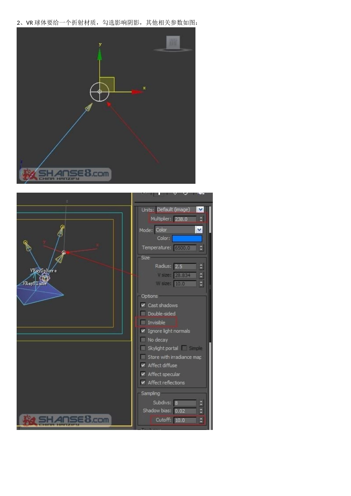Screen dimensions: 351x496
Task: Click the V size spinner arrows
Action: point(201,275)
